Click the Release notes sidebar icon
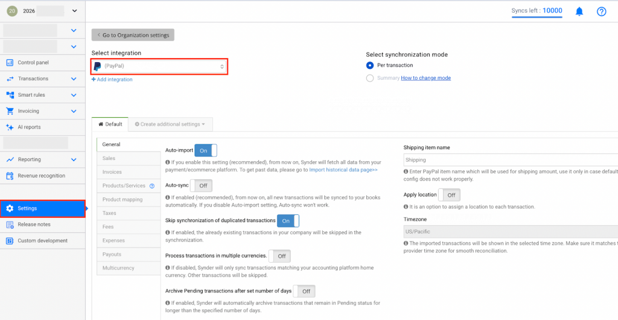Viewport: 618px width, 320px height. coord(10,225)
